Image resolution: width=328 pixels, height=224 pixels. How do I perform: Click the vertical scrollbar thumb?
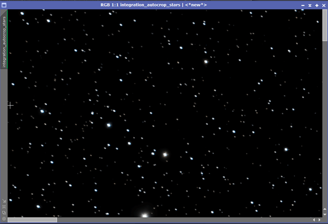click(x=325, y=25)
